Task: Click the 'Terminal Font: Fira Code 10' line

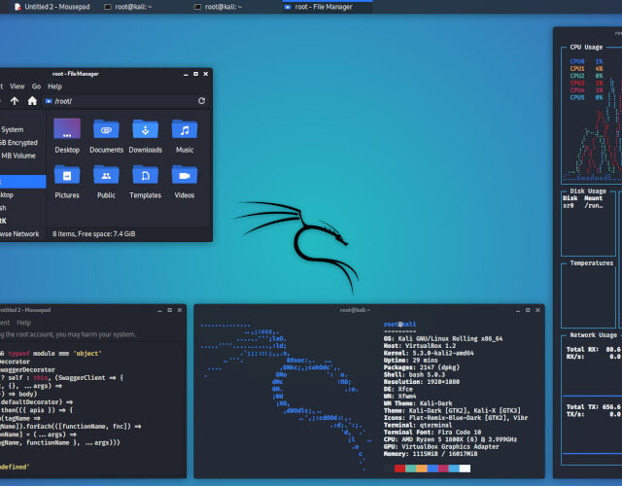Action: pyautogui.click(x=432, y=432)
